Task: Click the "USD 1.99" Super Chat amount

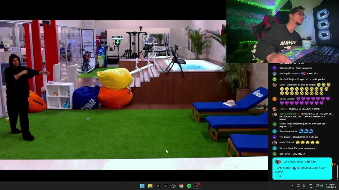Action: pyautogui.click(x=310, y=162)
